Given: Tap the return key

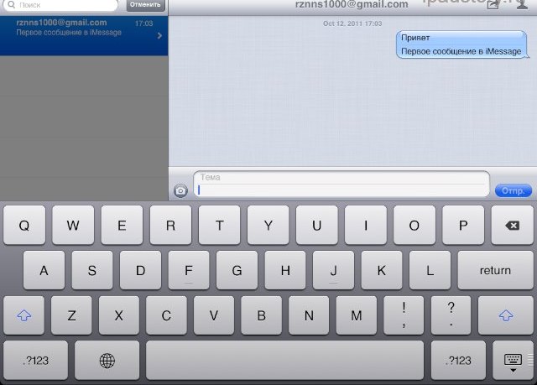Looking at the screenshot, I should 495,270.
